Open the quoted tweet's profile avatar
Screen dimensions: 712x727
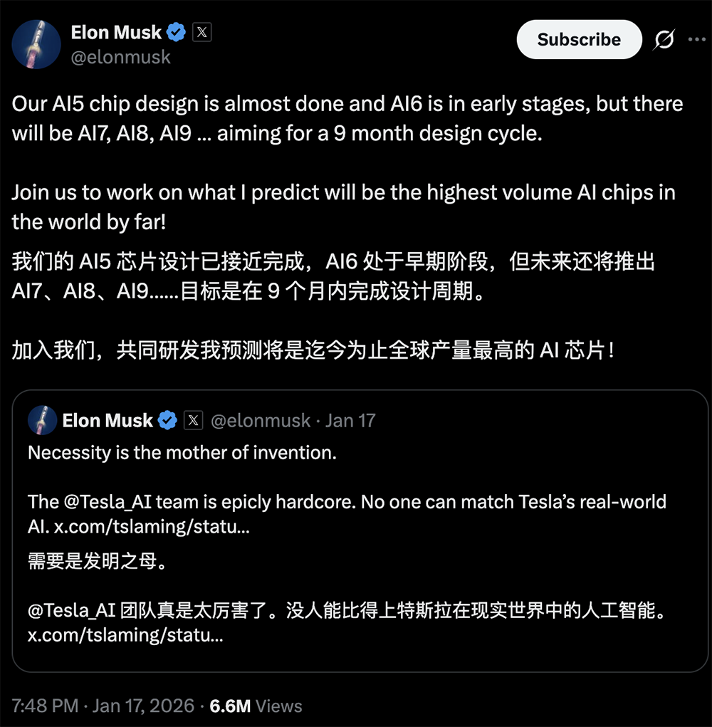pyautogui.click(x=42, y=420)
